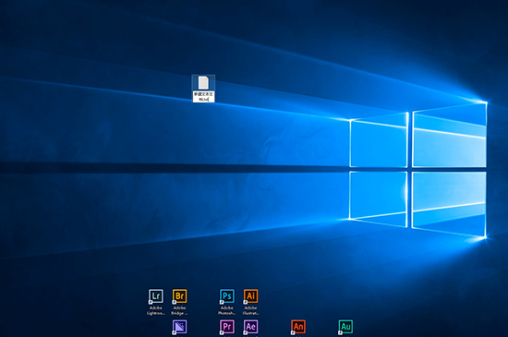The image size is (508, 337).
Task: Click the upper-left pane of wallpaper Windows logo
Action: pyautogui.click(x=379, y=140)
